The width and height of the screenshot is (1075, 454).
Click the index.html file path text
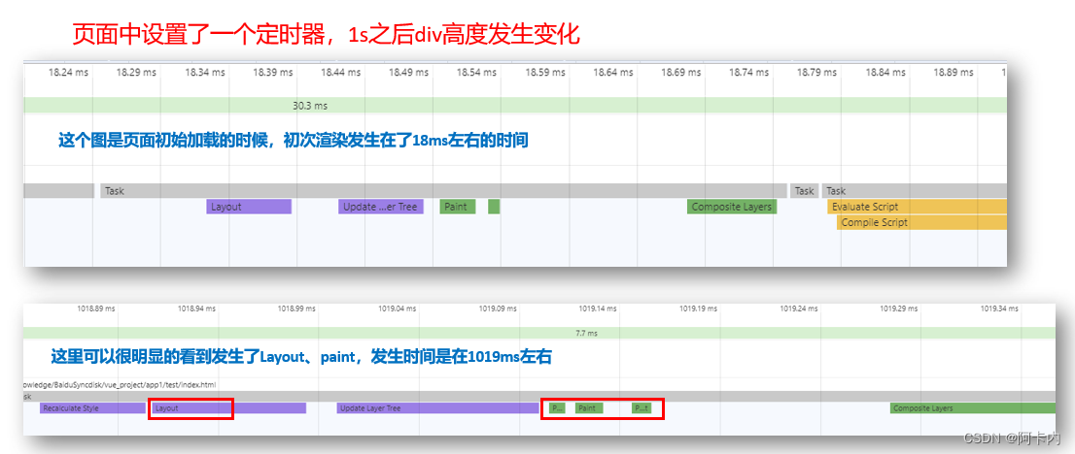click(120, 385)
